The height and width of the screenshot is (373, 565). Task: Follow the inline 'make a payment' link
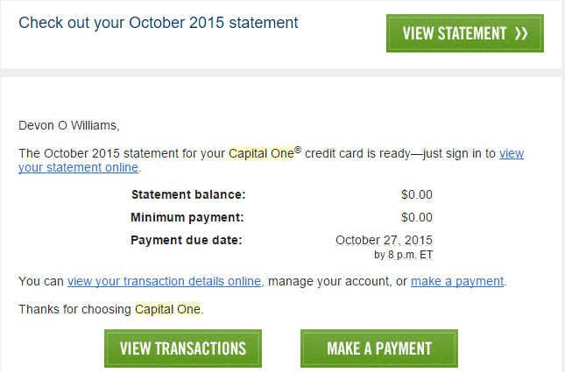pos(457,281)
